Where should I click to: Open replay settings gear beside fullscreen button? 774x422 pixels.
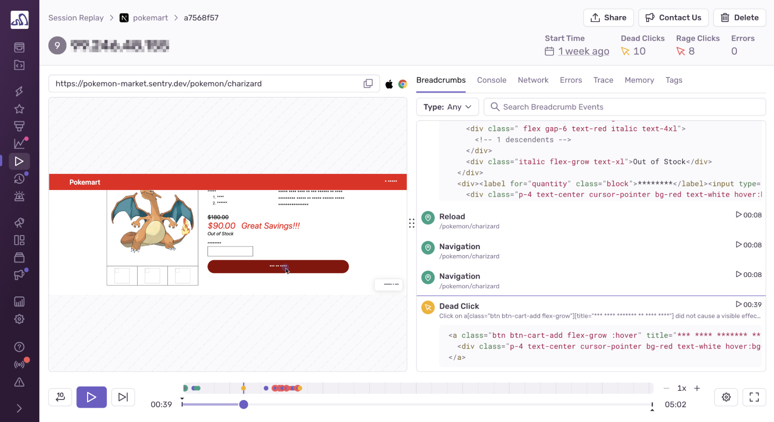click(x=726, y=397)
